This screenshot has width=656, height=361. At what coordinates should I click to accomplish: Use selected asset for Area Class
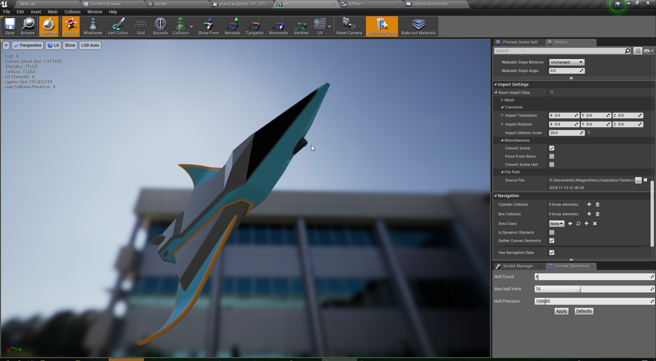[x=570, y=223]
